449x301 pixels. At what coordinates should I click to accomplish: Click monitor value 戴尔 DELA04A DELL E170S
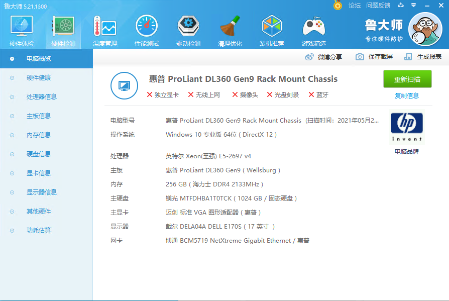220,227
